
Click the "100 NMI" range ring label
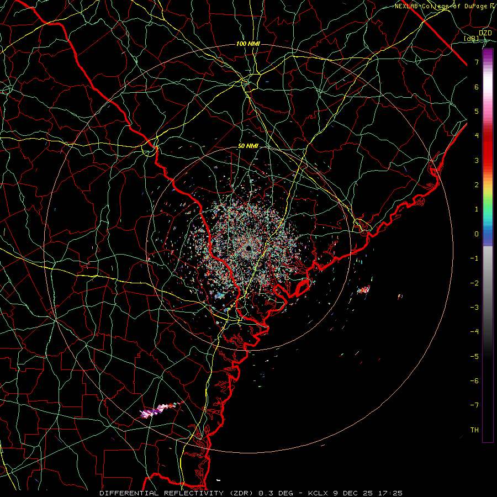coord(248,44)
